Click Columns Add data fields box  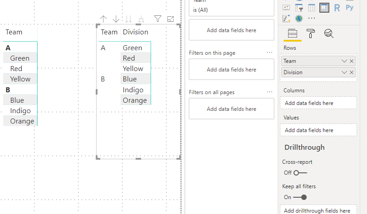coord(318,103)
